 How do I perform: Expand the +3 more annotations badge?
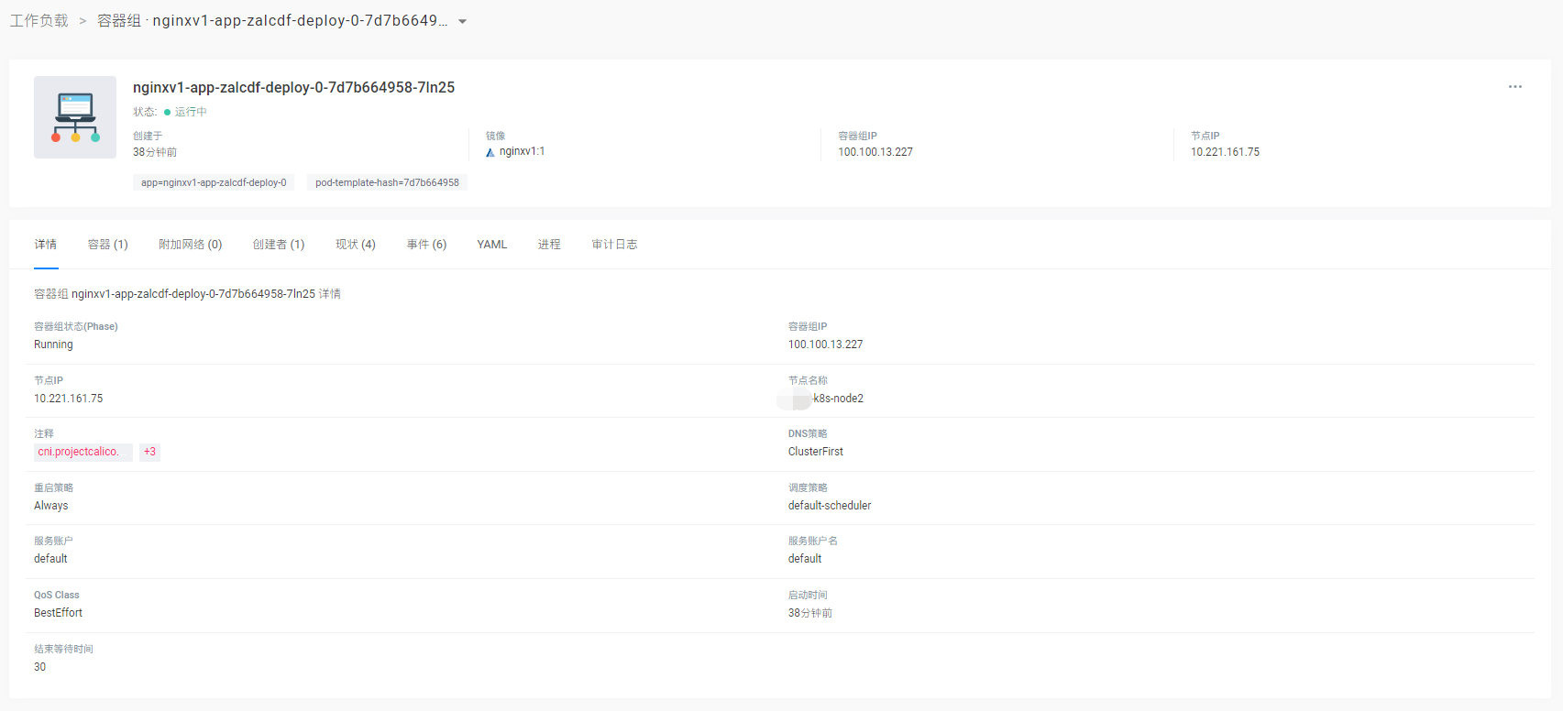point(149,452)
